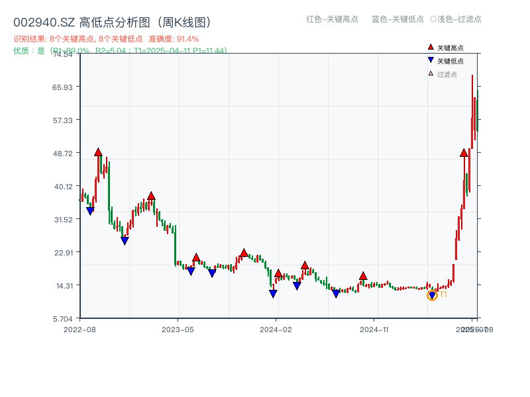The height and width of the screenshot is (397, 530).
Task: Click the blue low marker before 2024-02 near 12
Action: point(273,294)
